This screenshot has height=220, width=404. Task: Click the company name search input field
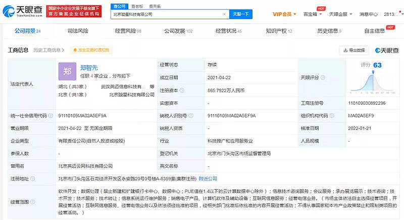click(167, 15)
